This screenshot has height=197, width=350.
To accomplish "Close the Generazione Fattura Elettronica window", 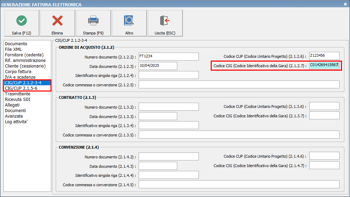I will tap(345, 4).
